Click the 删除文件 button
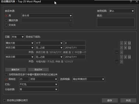Screen dimensions: 139x104 [x=16, y=70]
